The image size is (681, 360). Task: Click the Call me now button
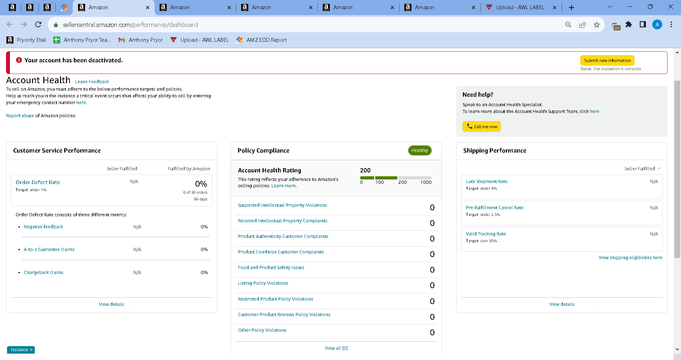coord(481,126)
